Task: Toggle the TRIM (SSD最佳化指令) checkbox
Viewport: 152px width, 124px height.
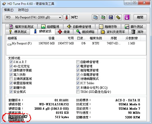Action: [78, 92]
